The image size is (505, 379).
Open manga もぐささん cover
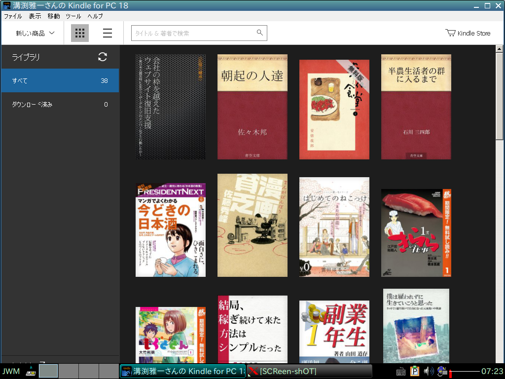pyautogui.click(x=170, y=335)
